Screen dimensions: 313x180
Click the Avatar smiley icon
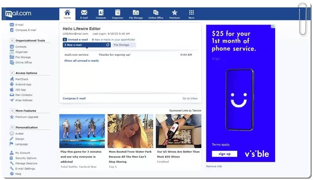[12, 134]
